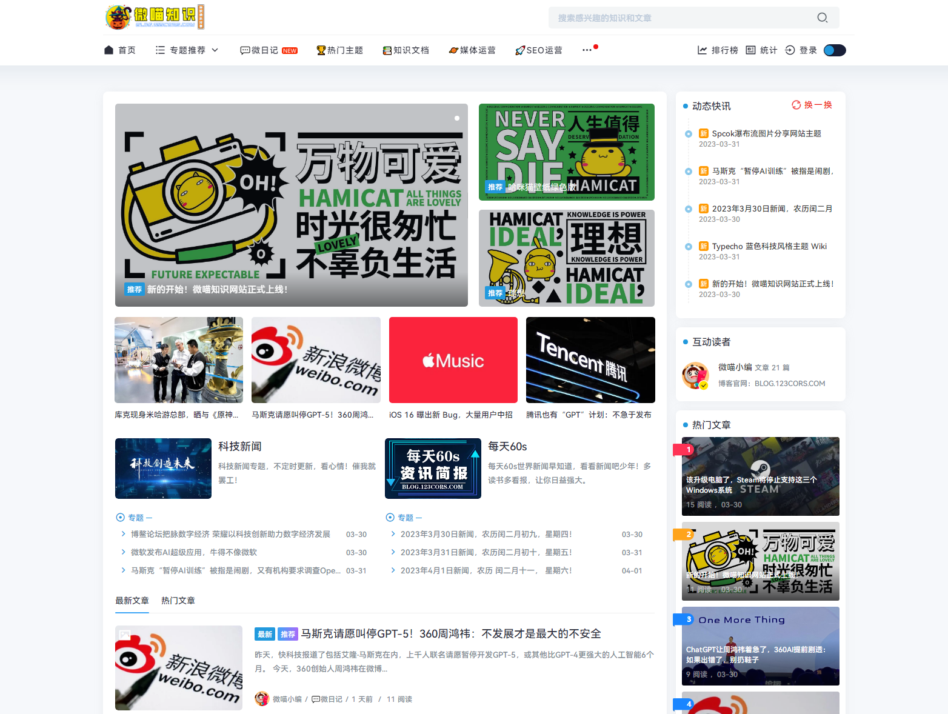Click the refresh icon beside 换一换
948x714 pixels.
(796, 105)
